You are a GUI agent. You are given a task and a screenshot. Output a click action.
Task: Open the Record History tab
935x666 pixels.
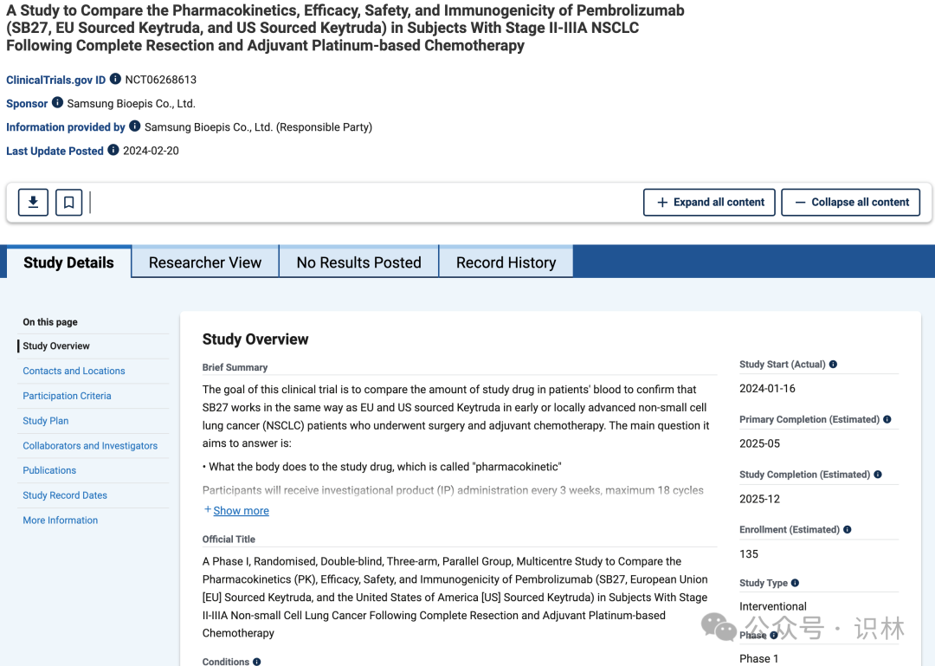click(x=506, y=262)
